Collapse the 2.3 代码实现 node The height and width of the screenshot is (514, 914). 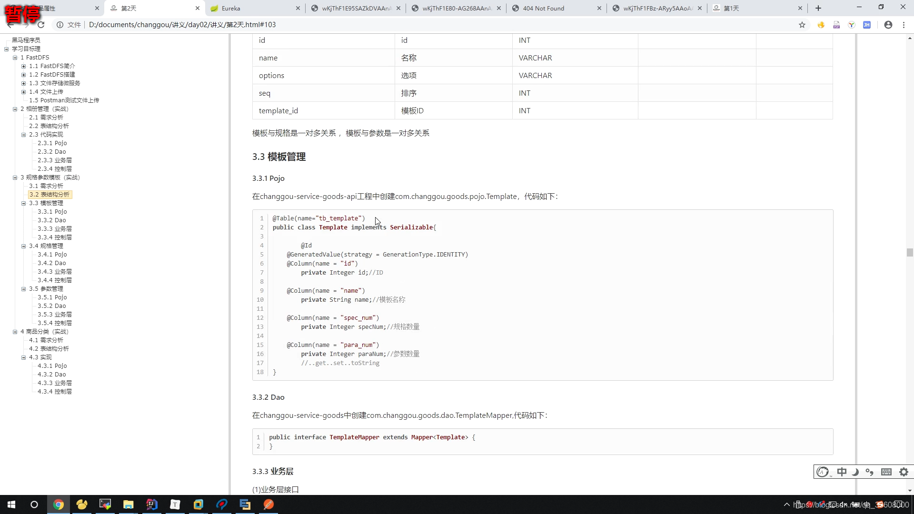pyautogui.click(x=23, y=135)
